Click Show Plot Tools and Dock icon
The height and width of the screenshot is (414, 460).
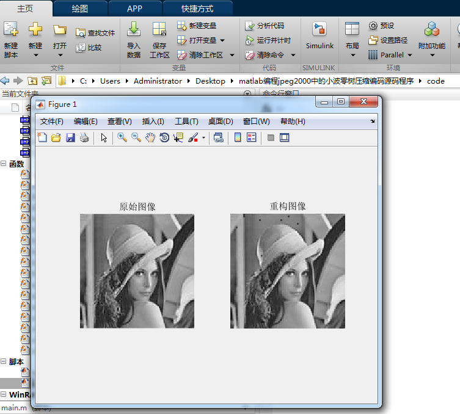tap(285, 137)
